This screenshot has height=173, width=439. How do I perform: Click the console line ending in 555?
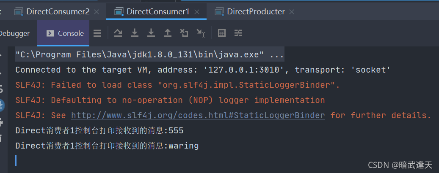click(x=99, y=130)
